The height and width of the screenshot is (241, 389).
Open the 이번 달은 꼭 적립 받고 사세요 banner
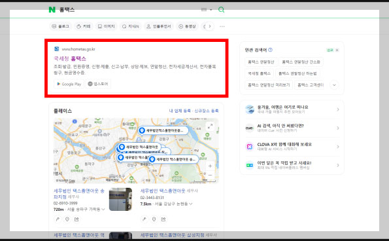(x=292, y=165)
